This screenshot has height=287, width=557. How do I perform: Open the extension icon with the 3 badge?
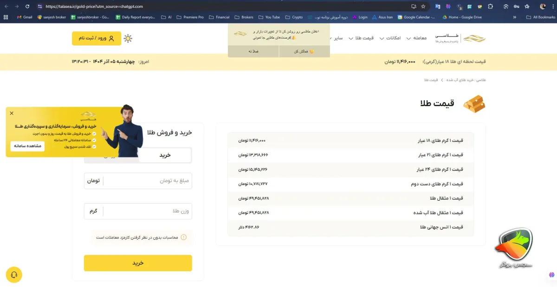(x=459, y=6)
